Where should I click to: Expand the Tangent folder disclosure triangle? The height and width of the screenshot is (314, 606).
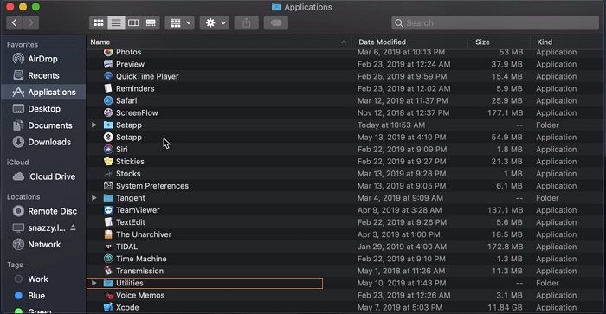(93, 198)
